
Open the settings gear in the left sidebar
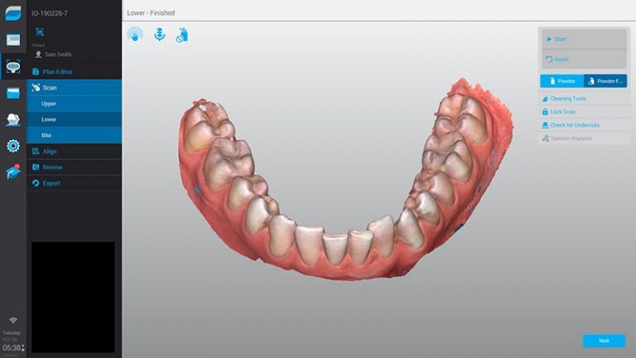pos(13,146)
